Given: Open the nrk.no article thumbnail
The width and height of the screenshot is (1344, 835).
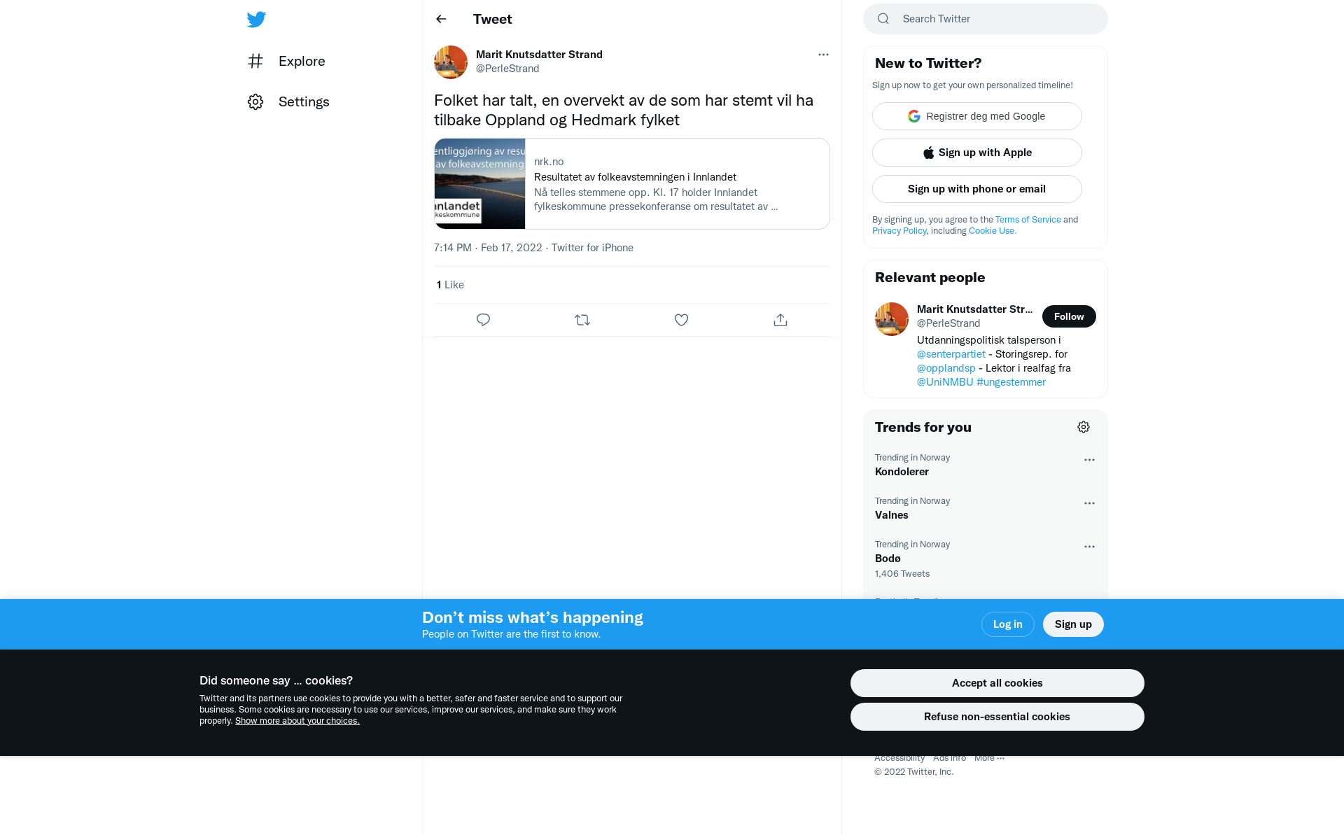Looking at the screenshot, I should pos(479,183).
